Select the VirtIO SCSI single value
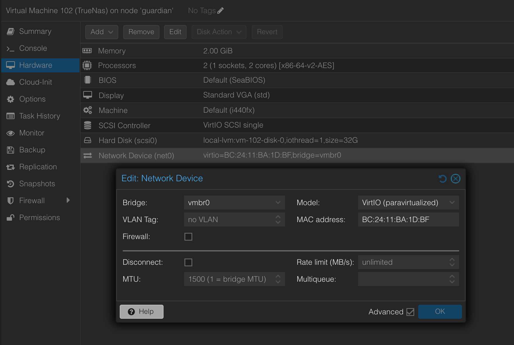This screenshot has height=345, width=514. (233, 125)
